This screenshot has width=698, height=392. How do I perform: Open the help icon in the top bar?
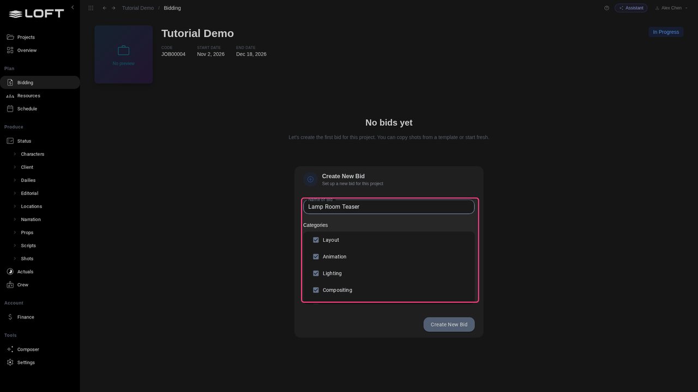606,8
